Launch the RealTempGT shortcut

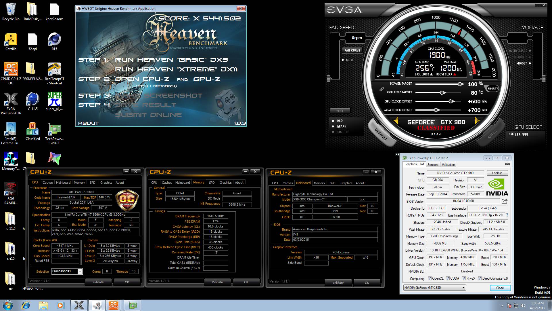[54, 74]
